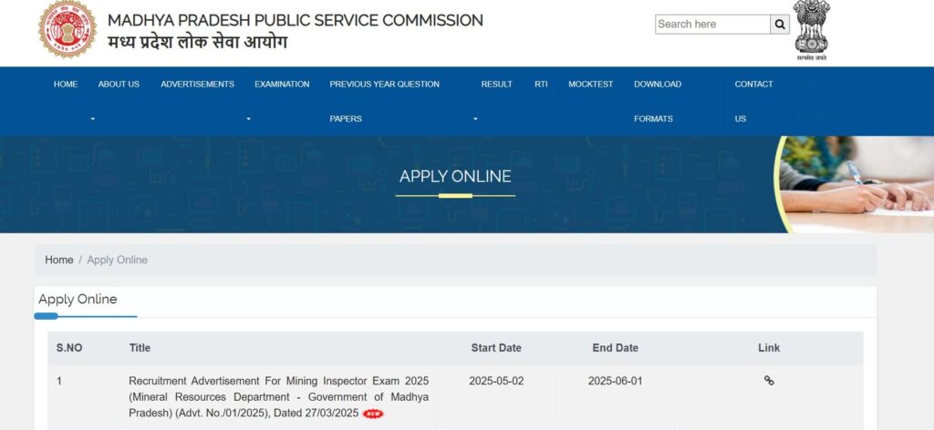Expand the EXAMINATION dropdown caret

pos(248,119)
